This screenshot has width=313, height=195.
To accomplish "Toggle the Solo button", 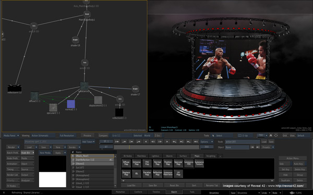I will 285,164.
